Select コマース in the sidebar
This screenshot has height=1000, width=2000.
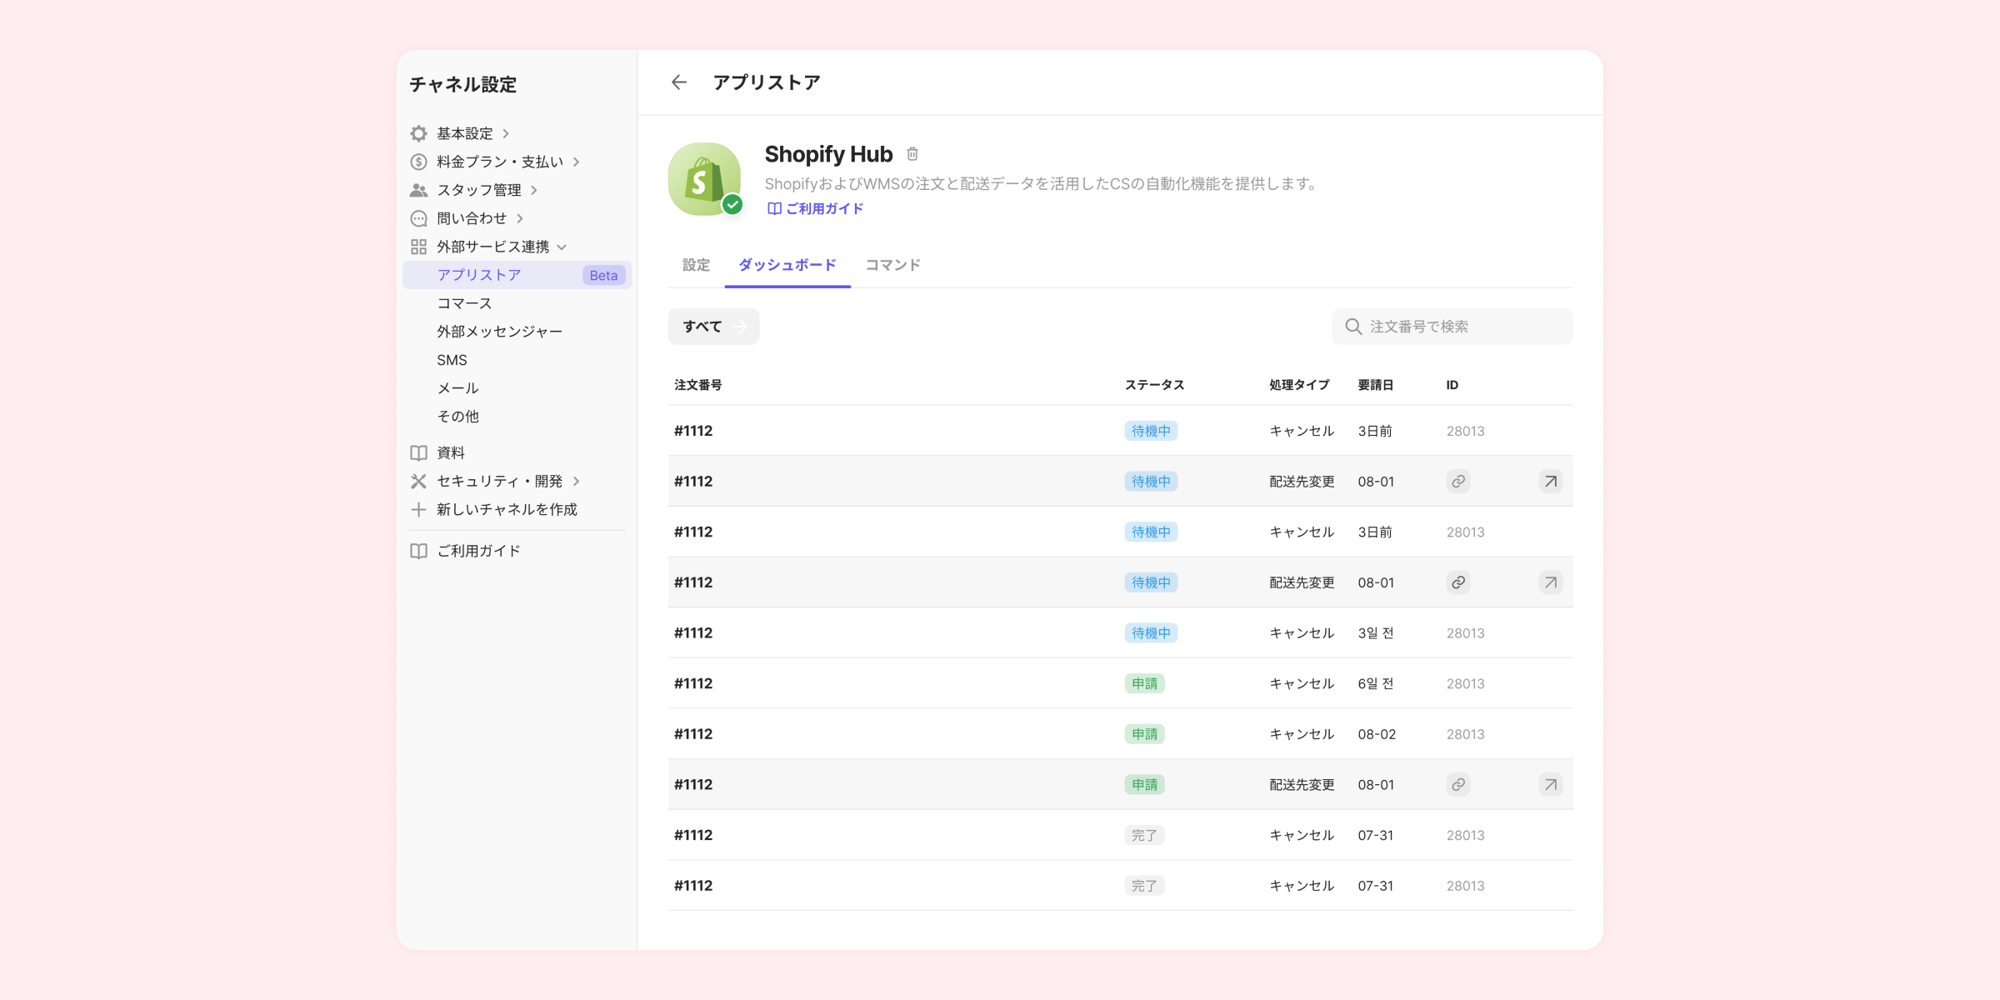pyautogui.click(x=464, y=303)
